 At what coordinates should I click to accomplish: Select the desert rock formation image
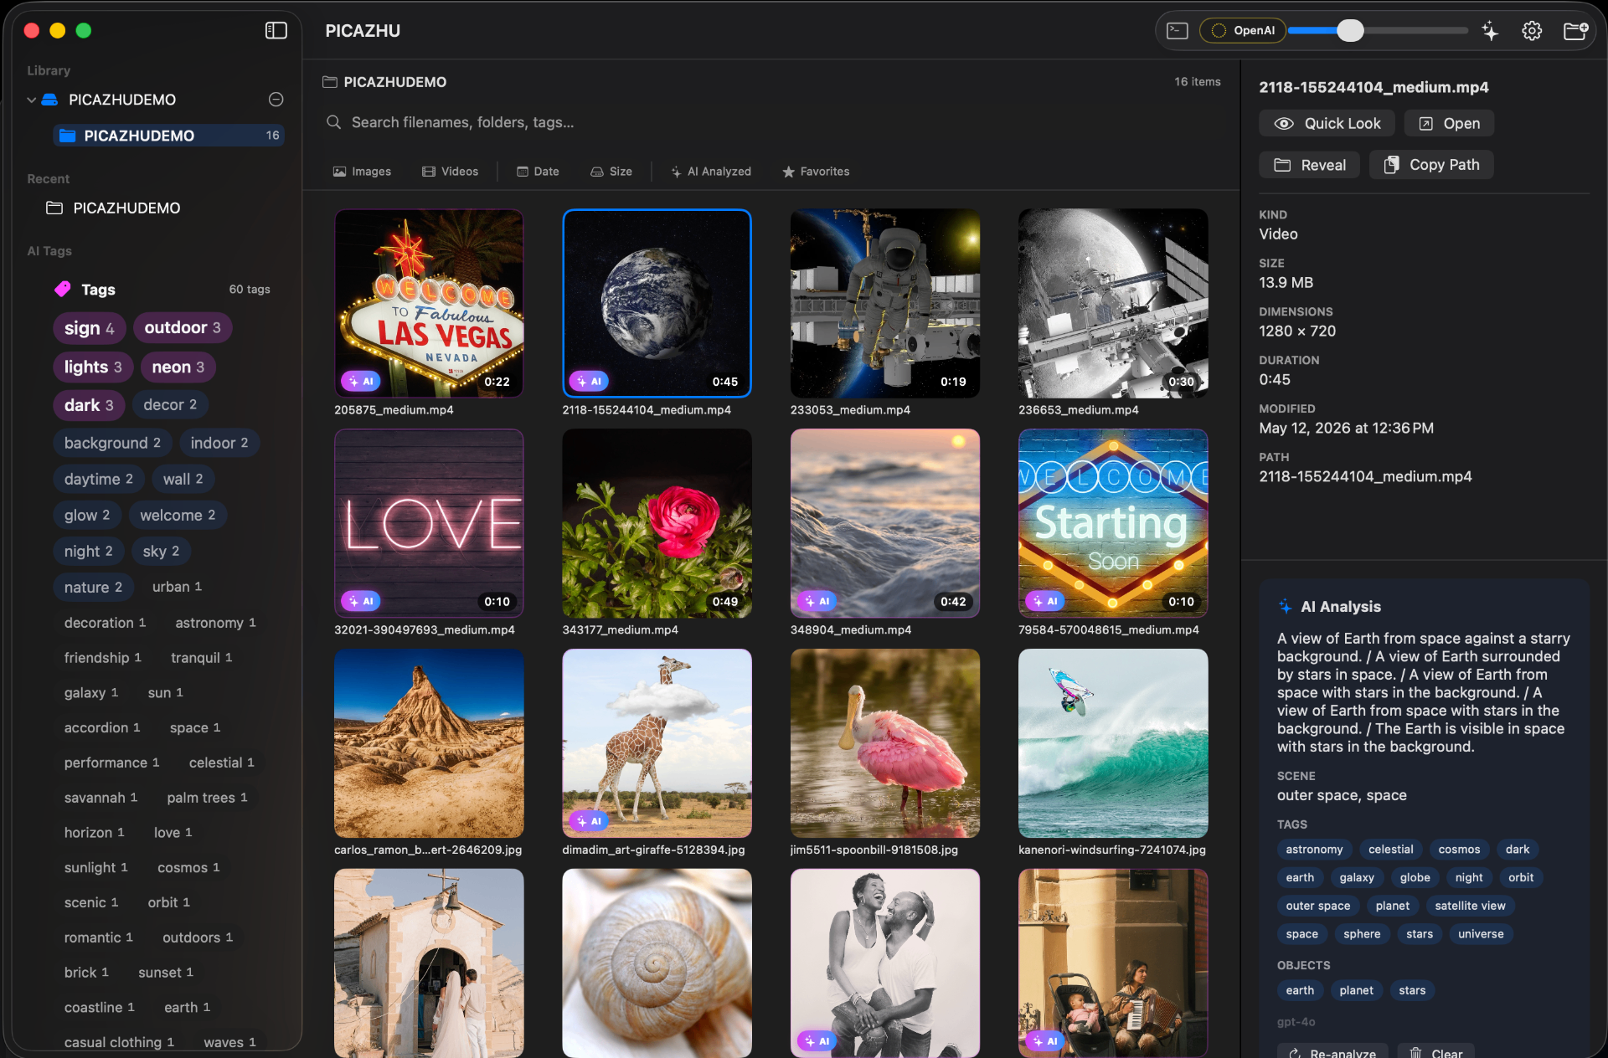point(429,743)
